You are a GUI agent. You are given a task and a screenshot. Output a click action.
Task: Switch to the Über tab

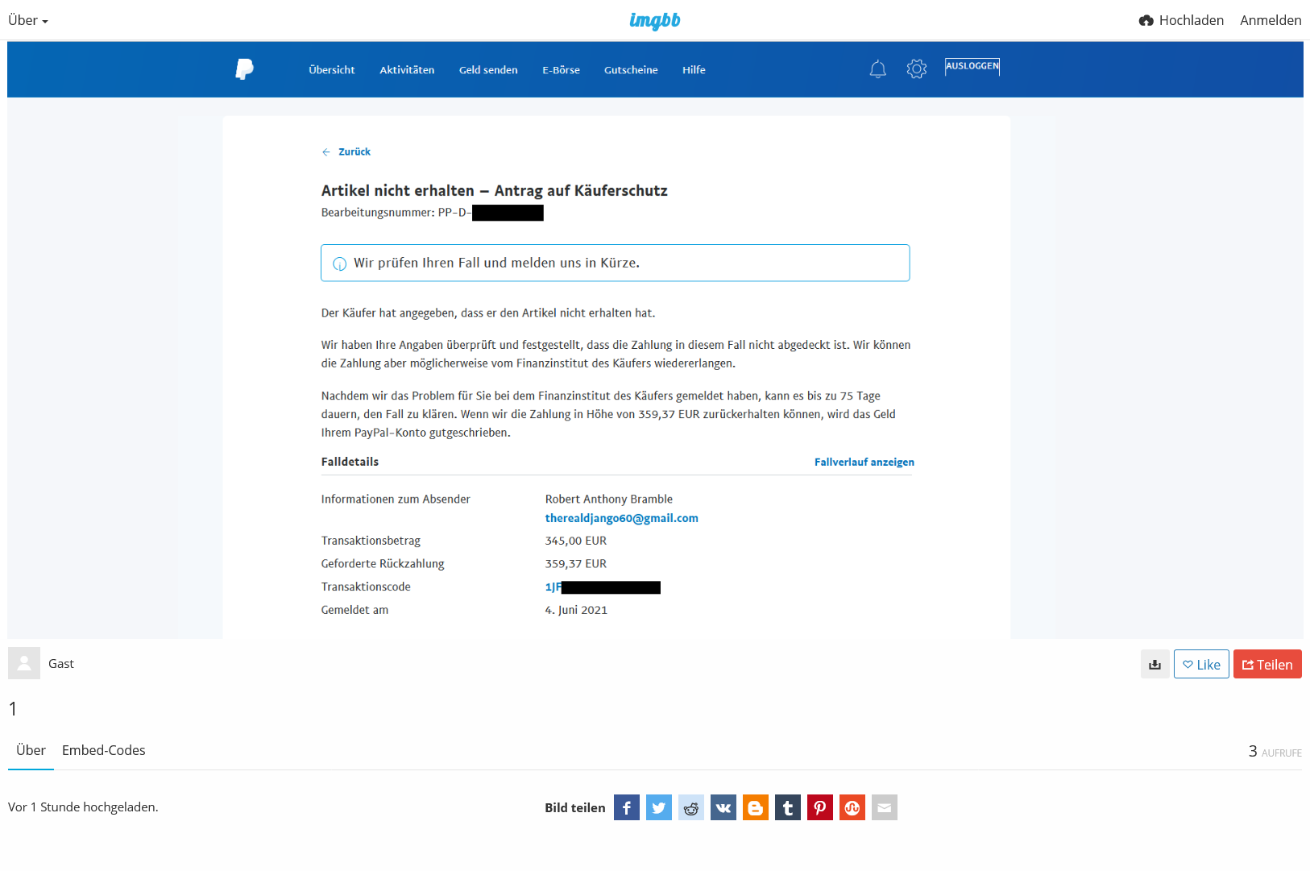pyautogui.click(x=31, y=750)
